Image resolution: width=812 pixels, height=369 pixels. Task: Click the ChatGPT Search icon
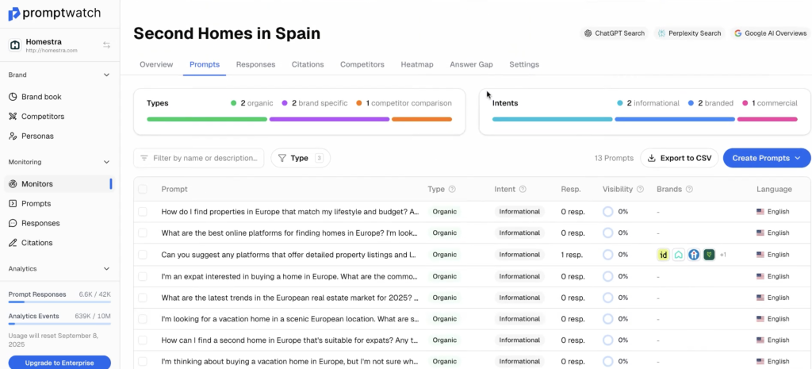point(588,33)
